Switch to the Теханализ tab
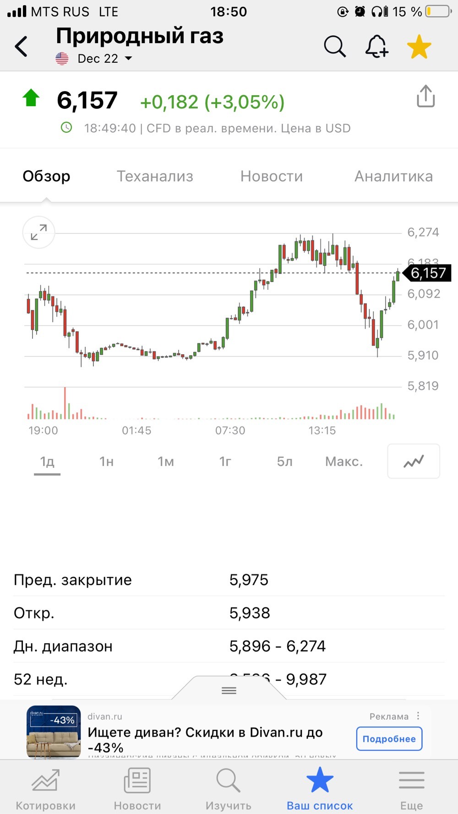Screen dimensions: 458x814 click(155, 176)
